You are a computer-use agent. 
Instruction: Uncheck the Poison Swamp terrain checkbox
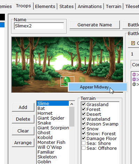[83, 123]
